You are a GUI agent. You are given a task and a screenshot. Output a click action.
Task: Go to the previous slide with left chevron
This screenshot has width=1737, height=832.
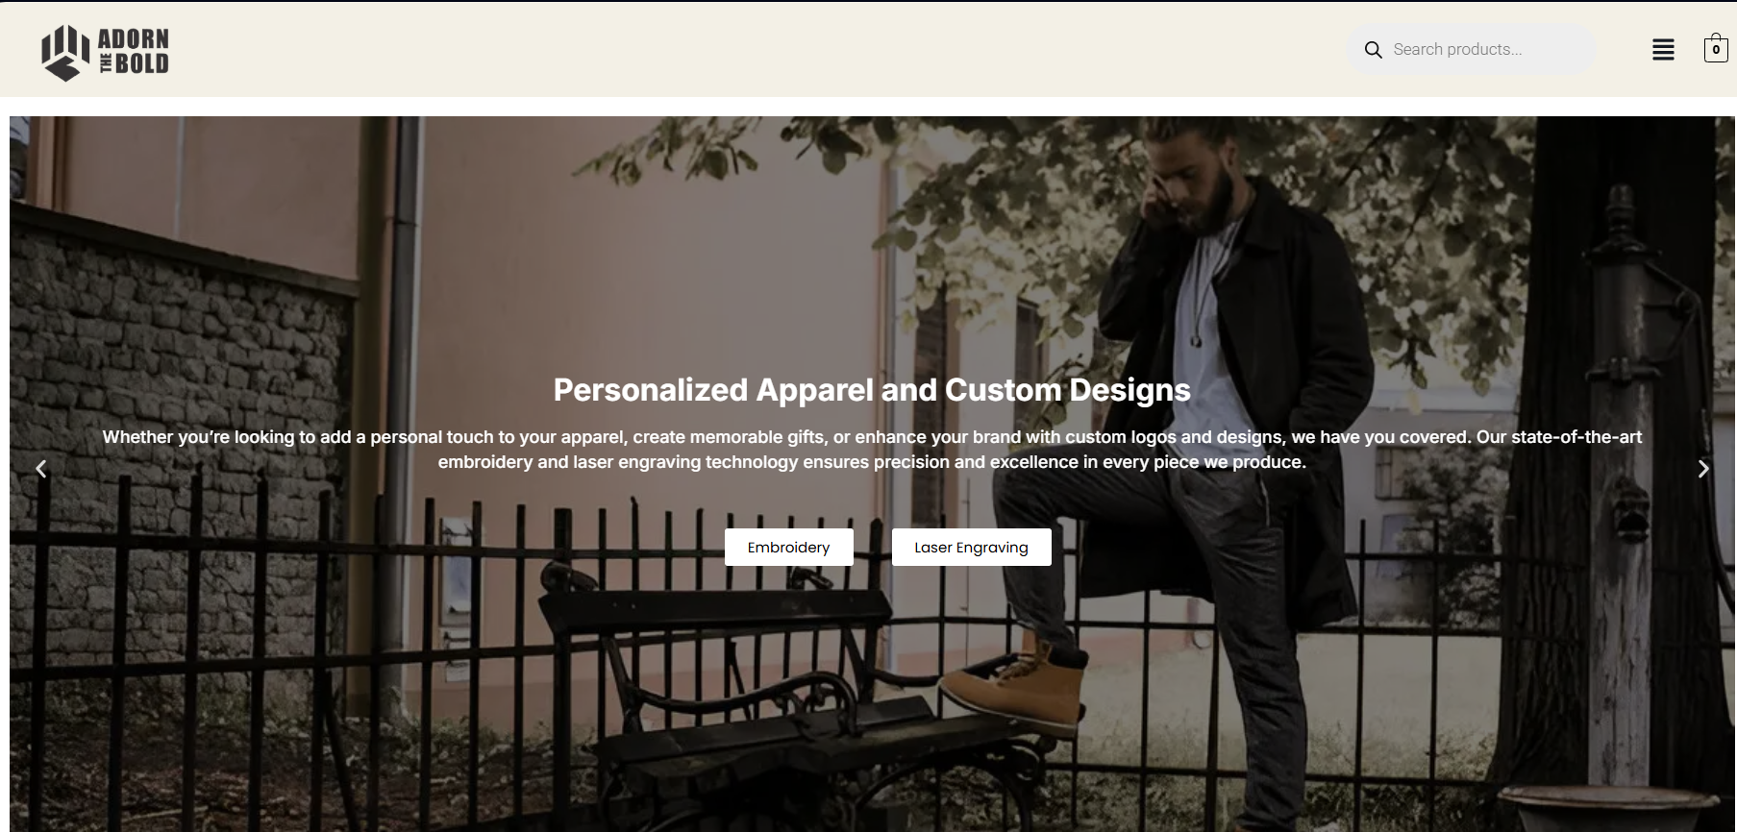[41, 469]
